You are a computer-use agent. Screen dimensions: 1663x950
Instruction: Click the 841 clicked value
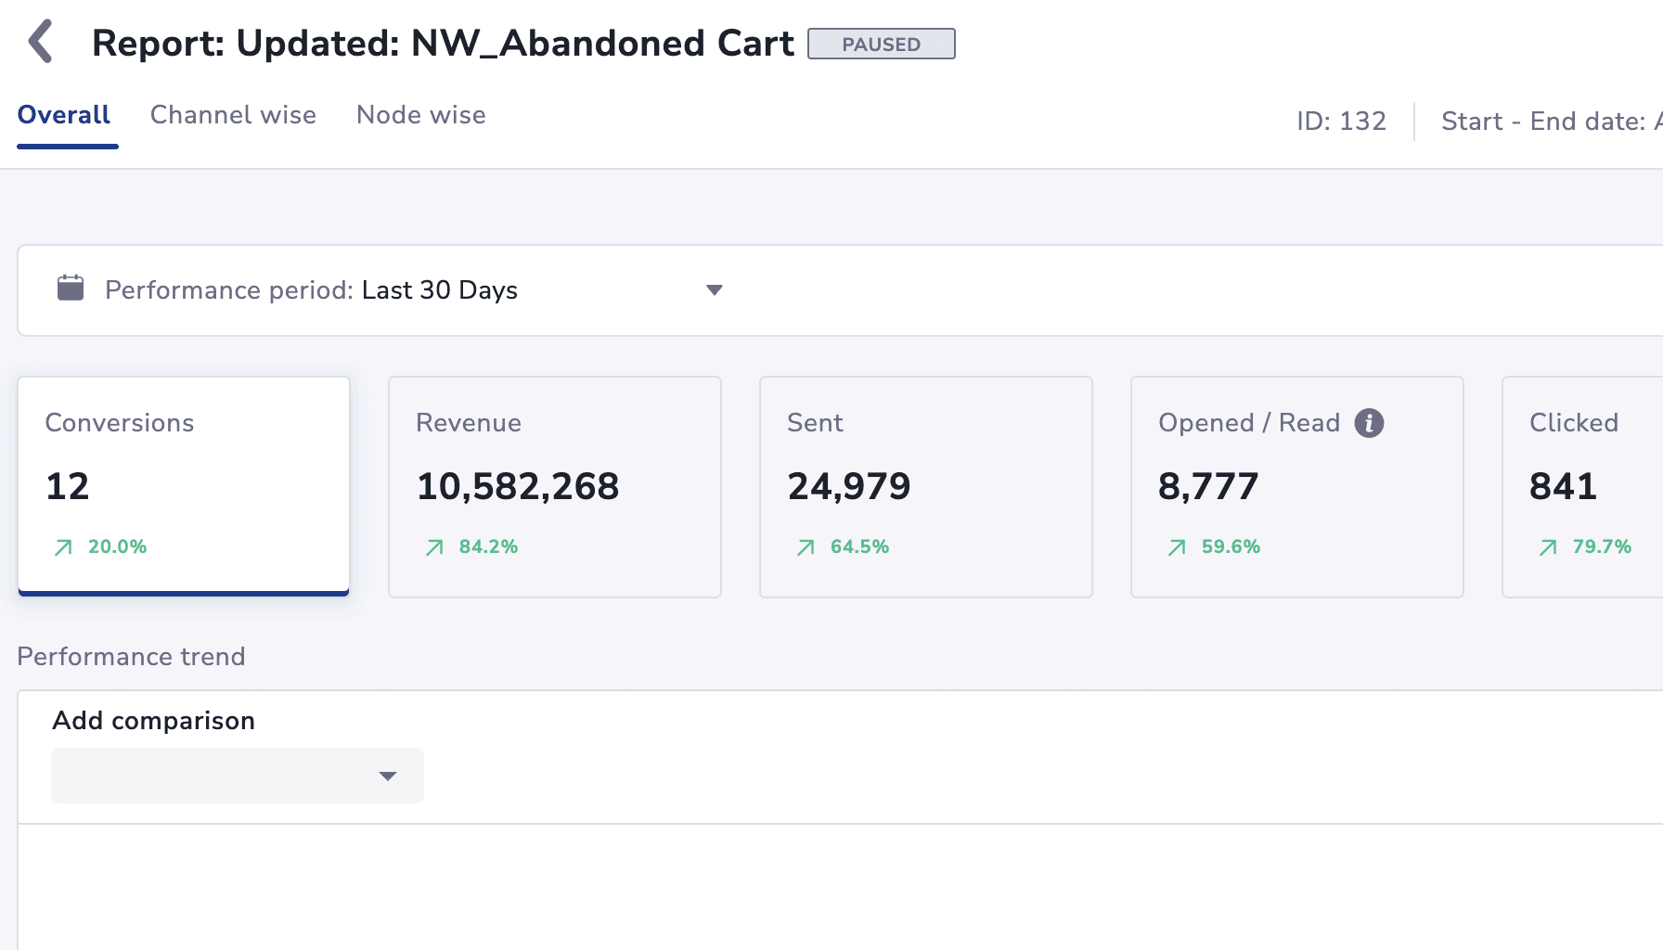(1563, 486)
